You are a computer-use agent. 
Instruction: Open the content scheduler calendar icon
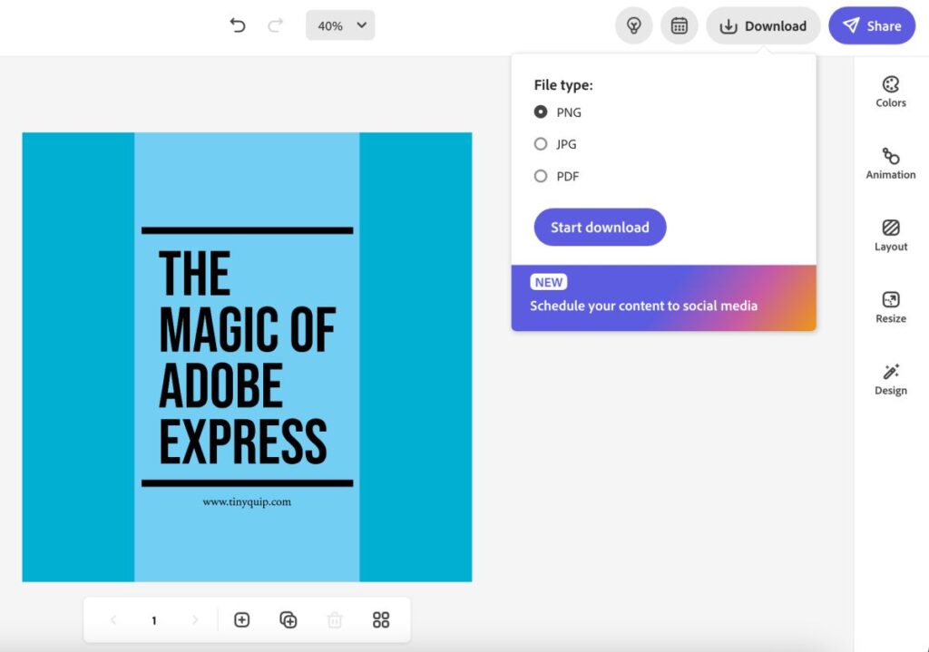[679, 25]
